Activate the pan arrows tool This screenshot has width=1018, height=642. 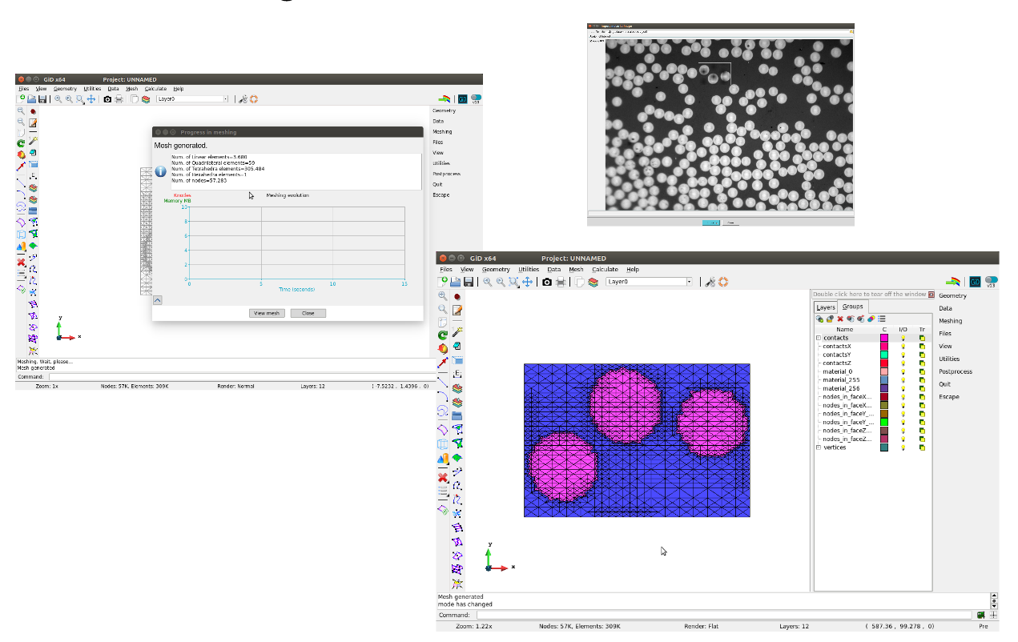(x=527, y=282)
